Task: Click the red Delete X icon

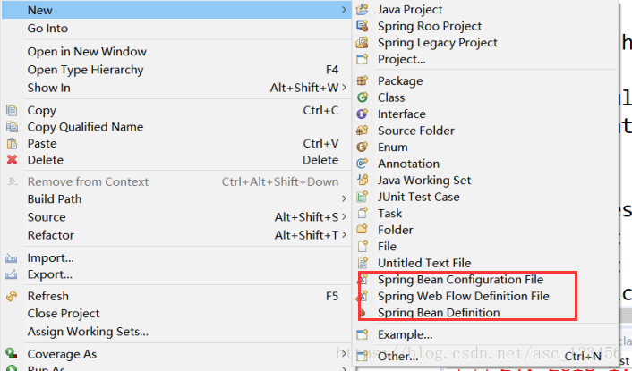Action: pyautogui.click(x=12, y=160)
